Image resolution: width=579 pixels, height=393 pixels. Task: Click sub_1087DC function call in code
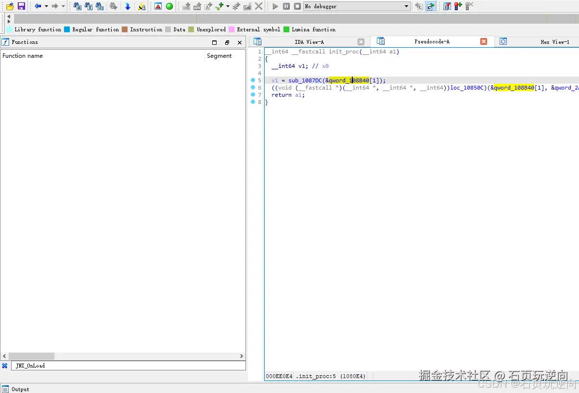click(x=305, y=80)
